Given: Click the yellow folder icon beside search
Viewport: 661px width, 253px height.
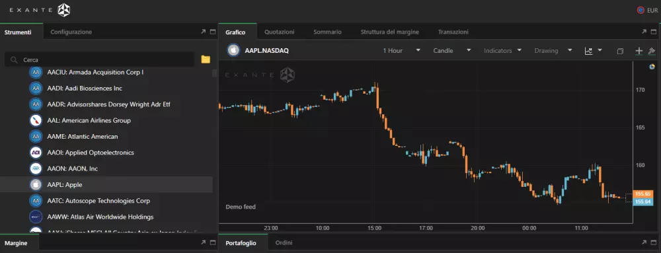Looking at the screenshot, I should click(x=206, y=59).
